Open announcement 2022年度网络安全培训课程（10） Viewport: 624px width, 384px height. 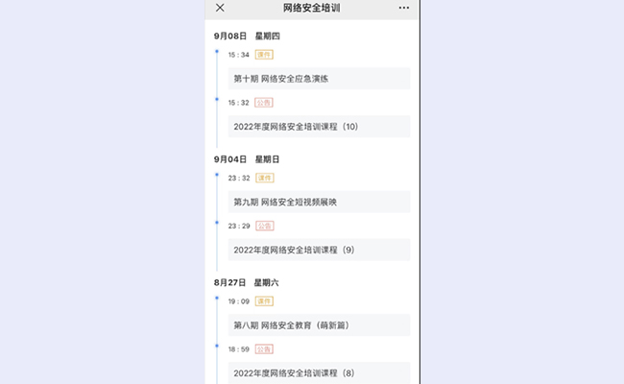coord(320,126)
